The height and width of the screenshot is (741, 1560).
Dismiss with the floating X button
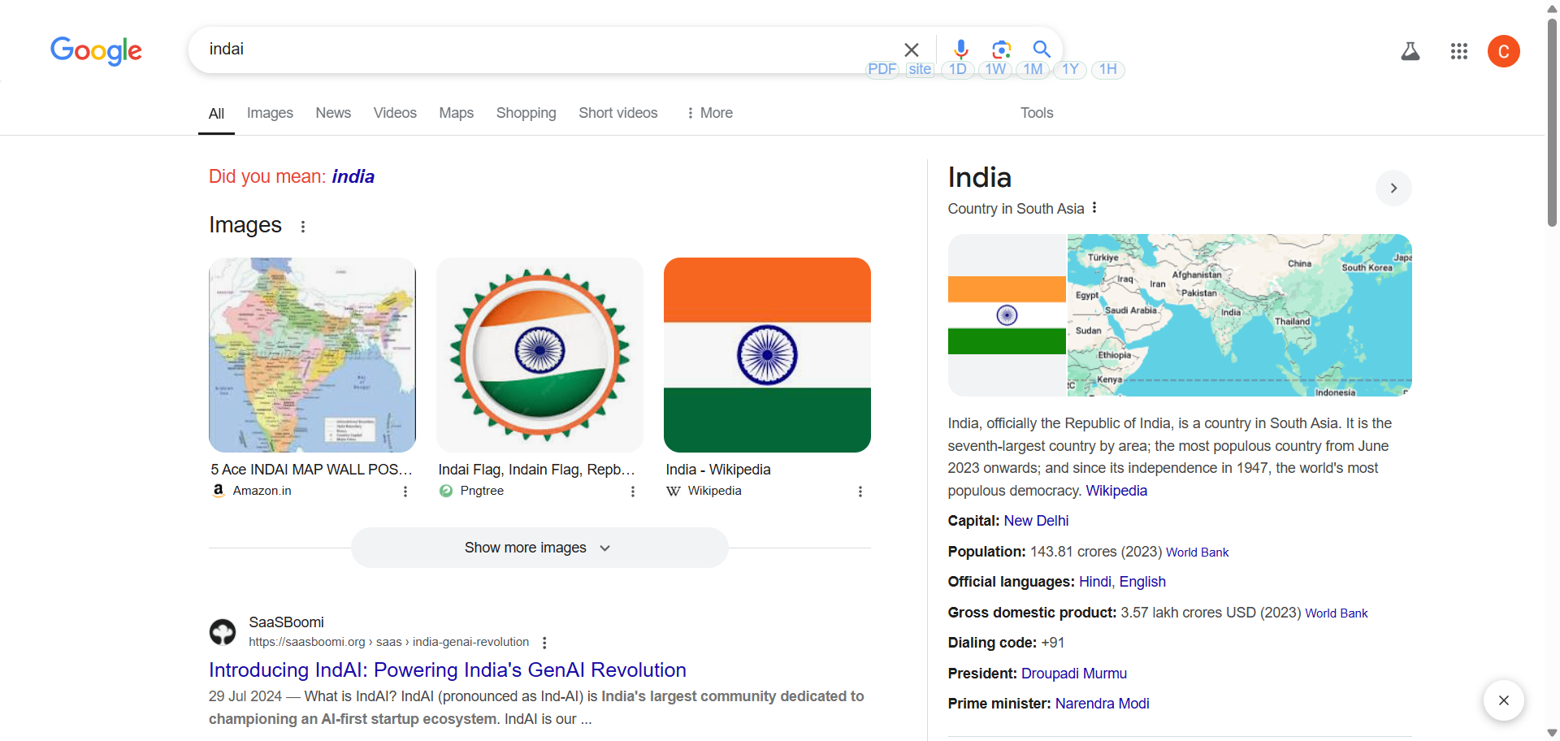coord(1504,700)
